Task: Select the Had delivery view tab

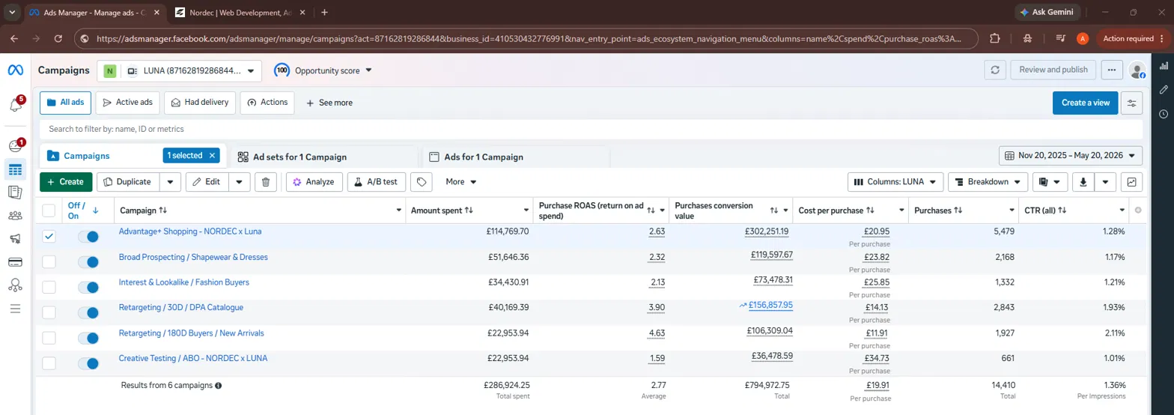Action: click(200, 103)
